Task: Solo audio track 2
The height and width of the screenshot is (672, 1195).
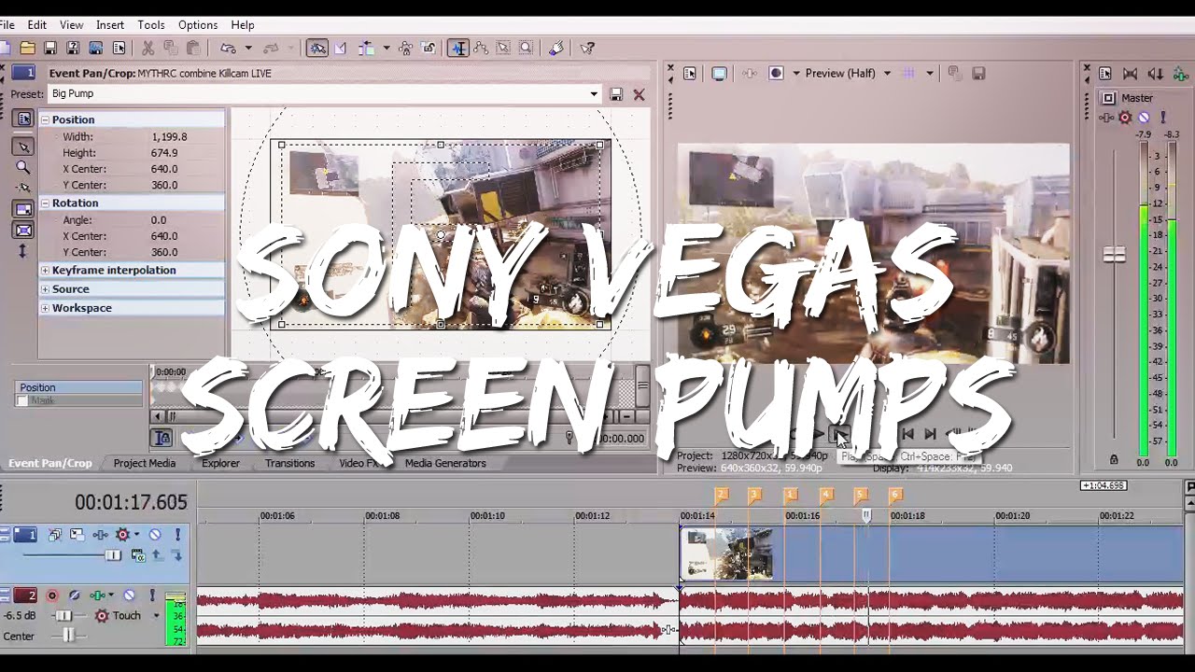Action: [x=152, y=595]
